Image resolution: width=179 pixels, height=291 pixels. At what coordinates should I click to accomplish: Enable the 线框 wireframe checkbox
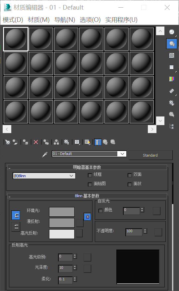[x=90, y=175]
